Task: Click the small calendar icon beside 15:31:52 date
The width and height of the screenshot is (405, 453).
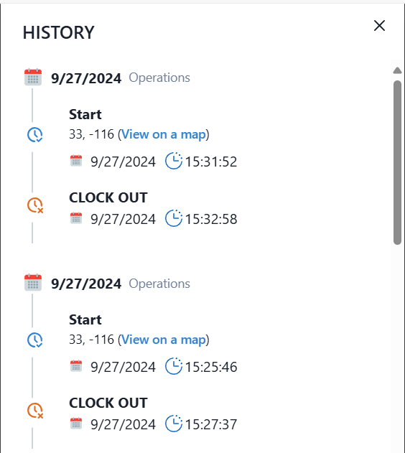Action: (76, 161)
